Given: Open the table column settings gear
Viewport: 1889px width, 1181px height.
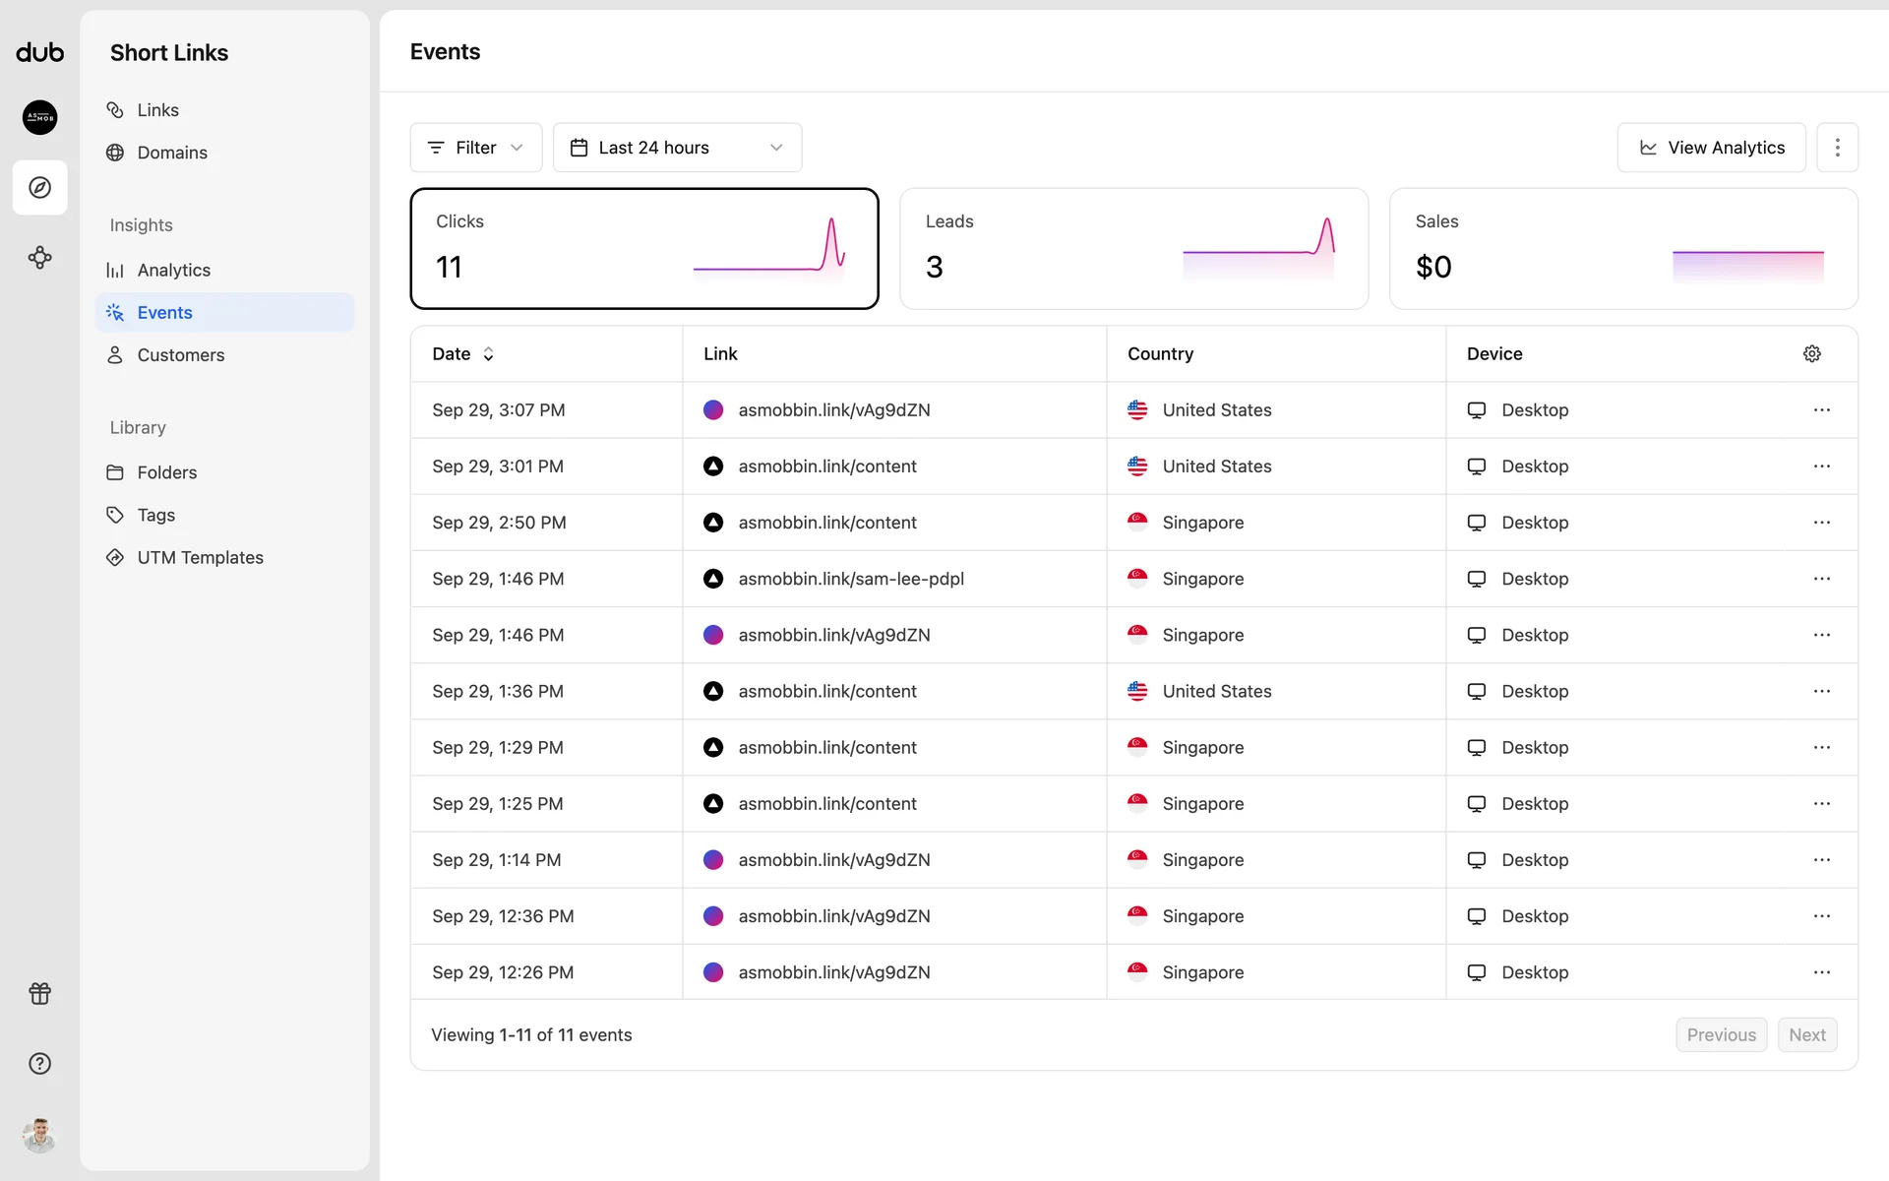Looking at the screenshot, I should (x=1811, y=353).
